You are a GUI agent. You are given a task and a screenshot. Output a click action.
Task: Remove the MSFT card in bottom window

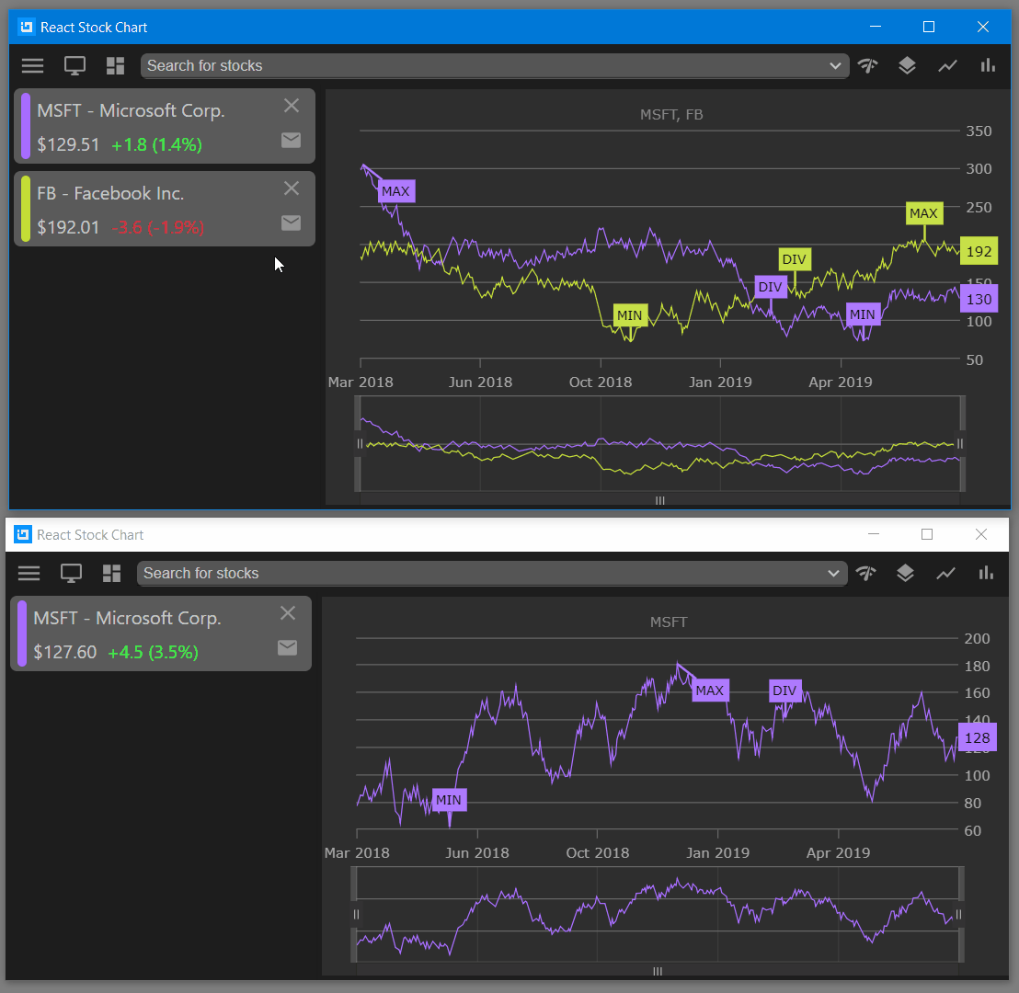pos(287,612)
